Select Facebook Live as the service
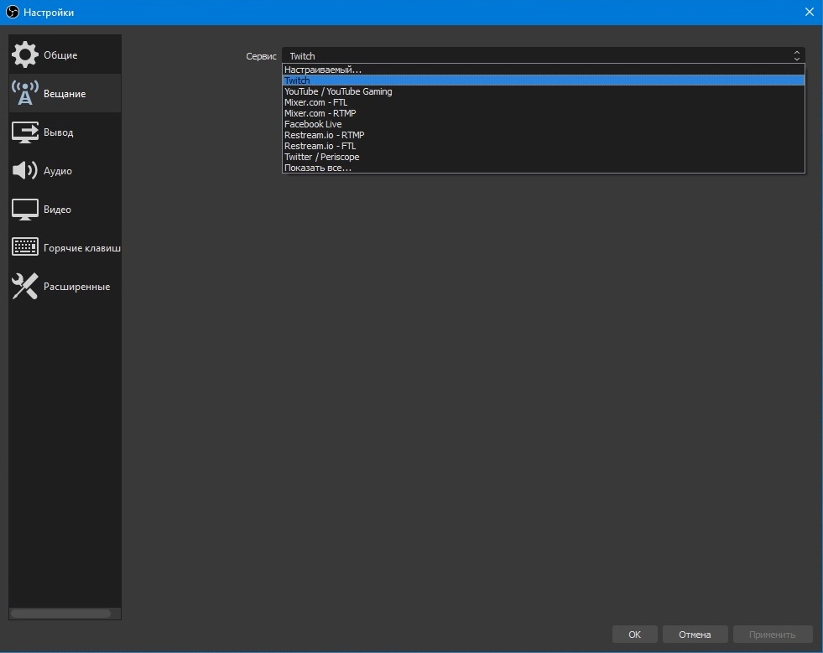The width and height of the screenshot is (823, 653). tap(544, 124)
